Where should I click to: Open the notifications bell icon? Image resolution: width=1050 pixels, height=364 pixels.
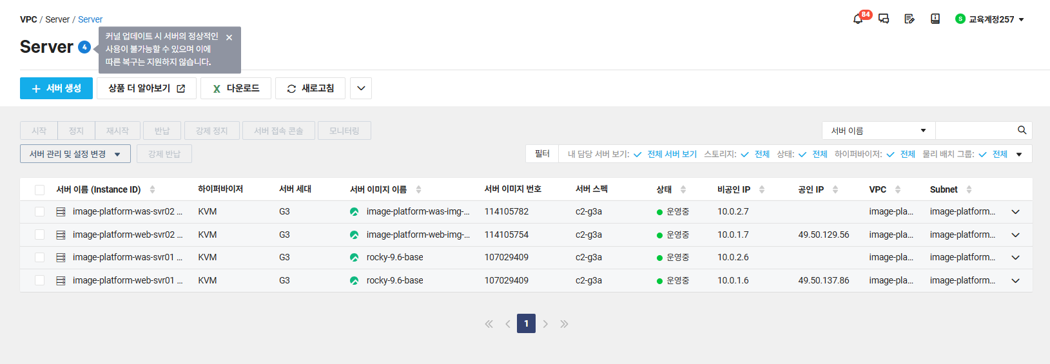(x=858, y=19)
